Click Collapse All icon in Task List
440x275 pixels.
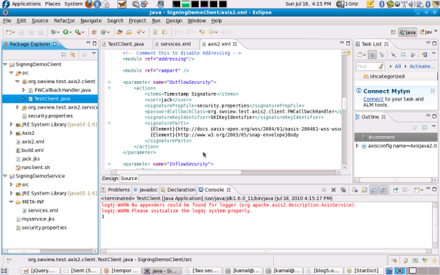[403, 55]
